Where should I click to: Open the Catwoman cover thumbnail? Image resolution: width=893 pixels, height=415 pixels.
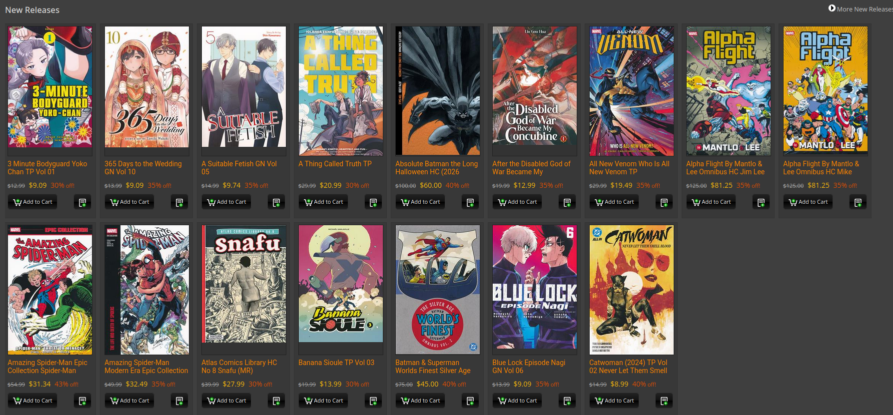(632, 290)
